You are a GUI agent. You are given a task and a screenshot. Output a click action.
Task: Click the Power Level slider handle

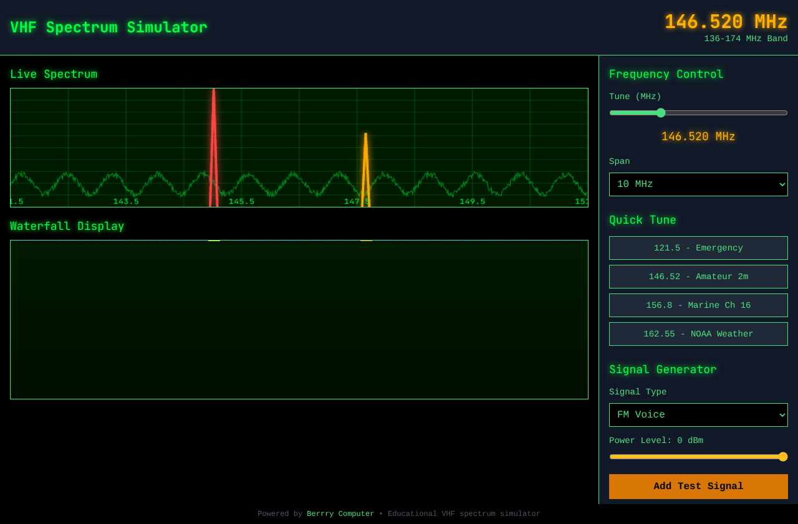pyautogui.click(x=783, y=457)
